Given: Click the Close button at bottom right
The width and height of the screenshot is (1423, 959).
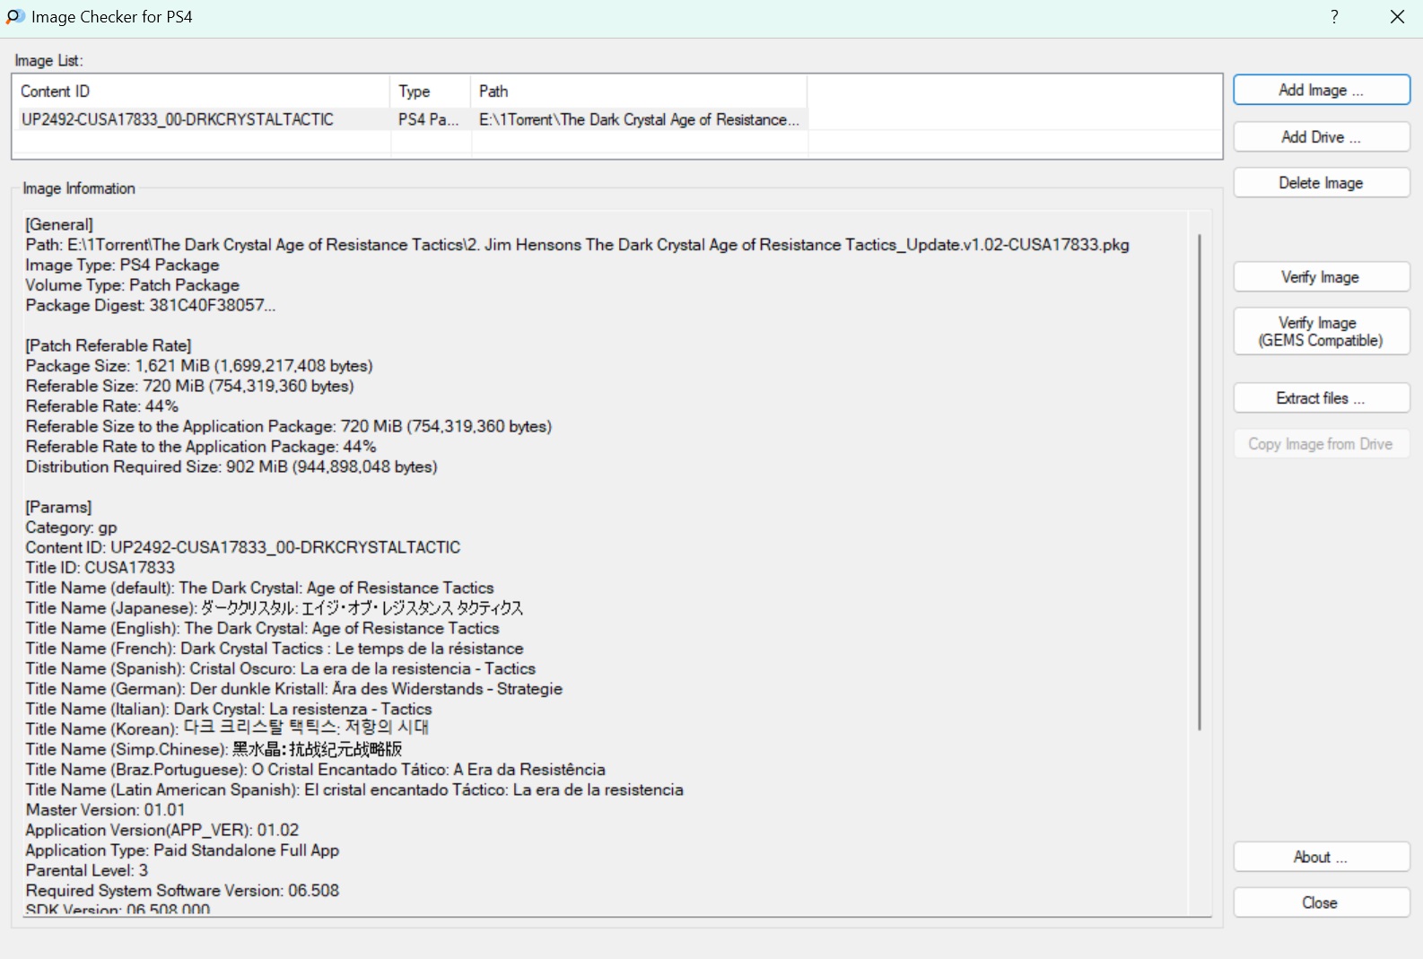Looking at the screenshot, I should (1322, 903).
